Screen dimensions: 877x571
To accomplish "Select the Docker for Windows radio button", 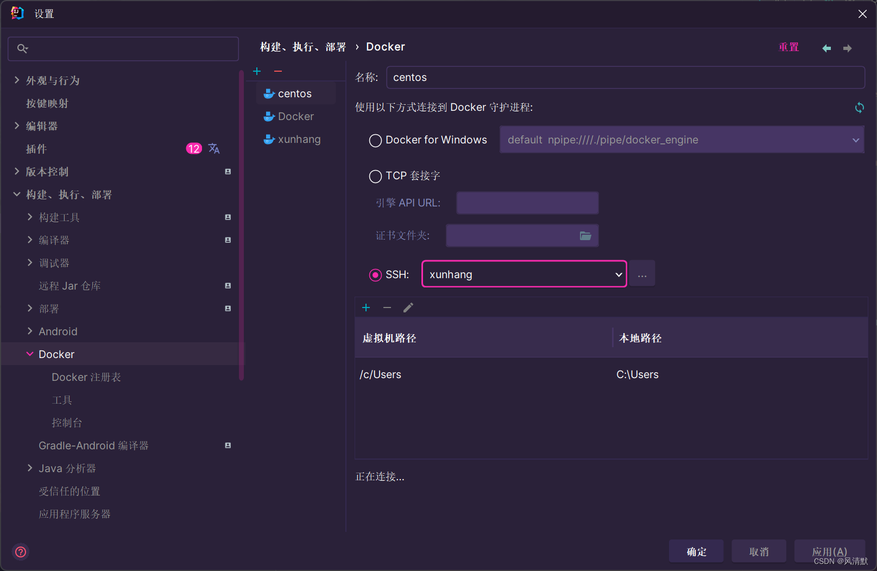I will (x=375, y=140).
